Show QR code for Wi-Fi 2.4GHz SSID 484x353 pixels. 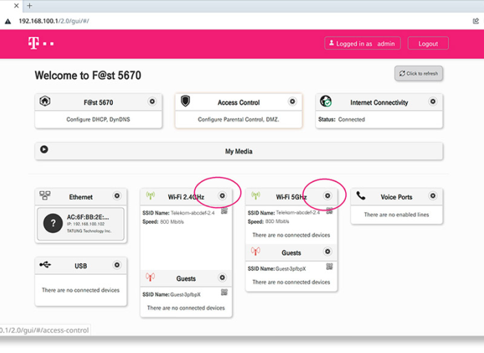point(224,212)
